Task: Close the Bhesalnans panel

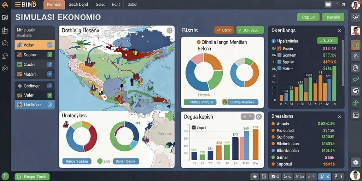Action: (x=339, y=117)
